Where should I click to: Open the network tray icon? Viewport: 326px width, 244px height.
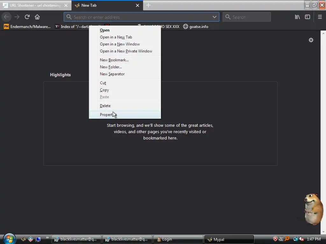click(295, 239)
